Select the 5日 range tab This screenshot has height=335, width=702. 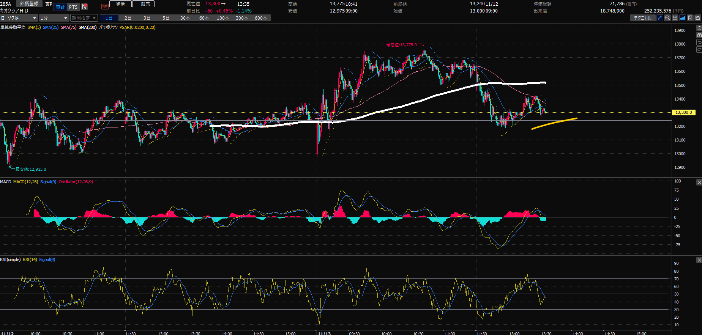166,18
